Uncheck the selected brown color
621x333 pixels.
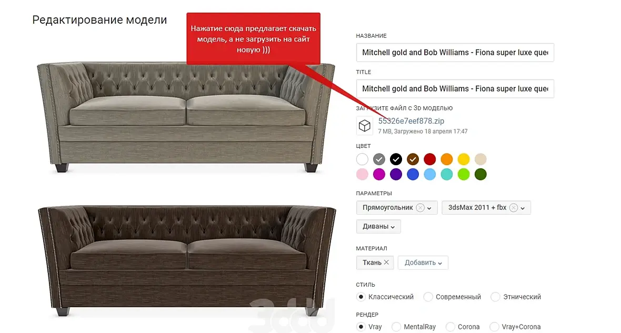click(413, 159)
